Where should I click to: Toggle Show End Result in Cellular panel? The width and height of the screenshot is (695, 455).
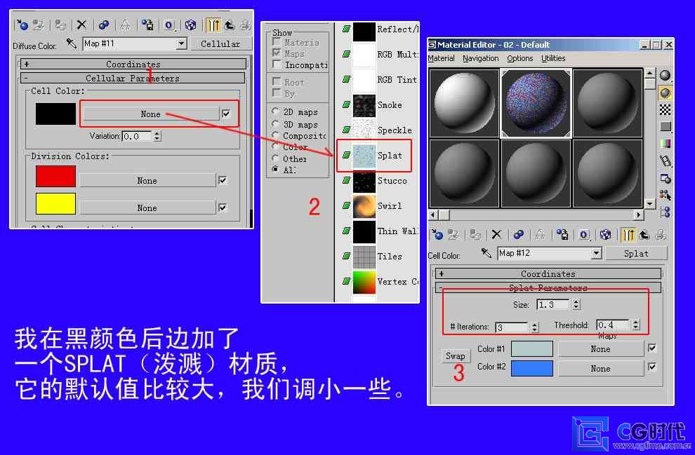[x=213, y=25]
